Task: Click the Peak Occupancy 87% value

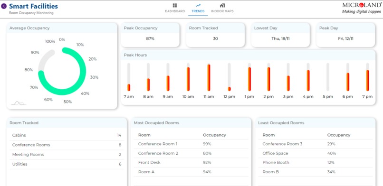Action: [x=150, y=38]
